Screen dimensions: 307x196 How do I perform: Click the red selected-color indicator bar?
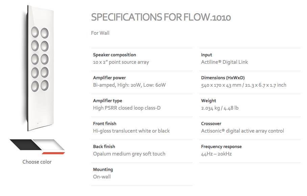53,153
